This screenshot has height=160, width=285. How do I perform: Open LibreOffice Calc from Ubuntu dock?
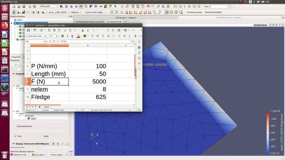coord(5,44)
